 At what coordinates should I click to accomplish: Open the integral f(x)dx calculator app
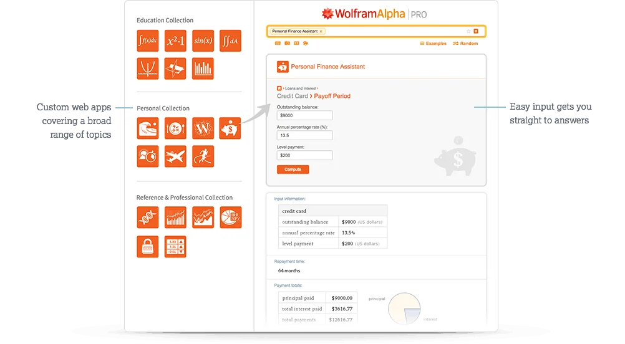click(x=147, y=41)
